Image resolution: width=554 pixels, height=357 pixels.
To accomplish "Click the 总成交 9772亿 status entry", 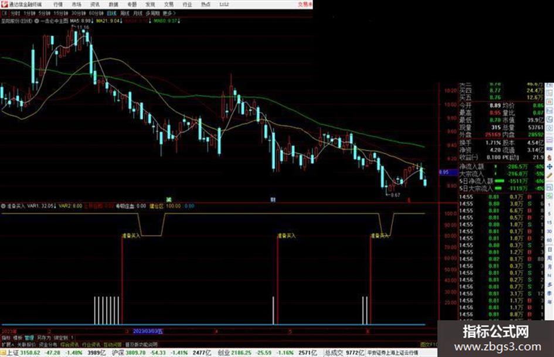I will click(x=345, y=353).
